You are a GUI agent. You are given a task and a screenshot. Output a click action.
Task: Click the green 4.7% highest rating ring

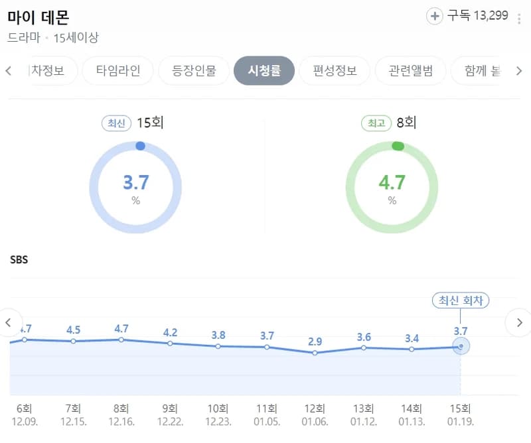tap(392, 187)
